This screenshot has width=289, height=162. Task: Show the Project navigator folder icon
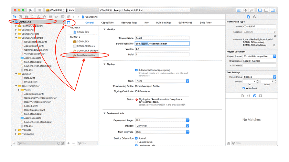point(14,17)
